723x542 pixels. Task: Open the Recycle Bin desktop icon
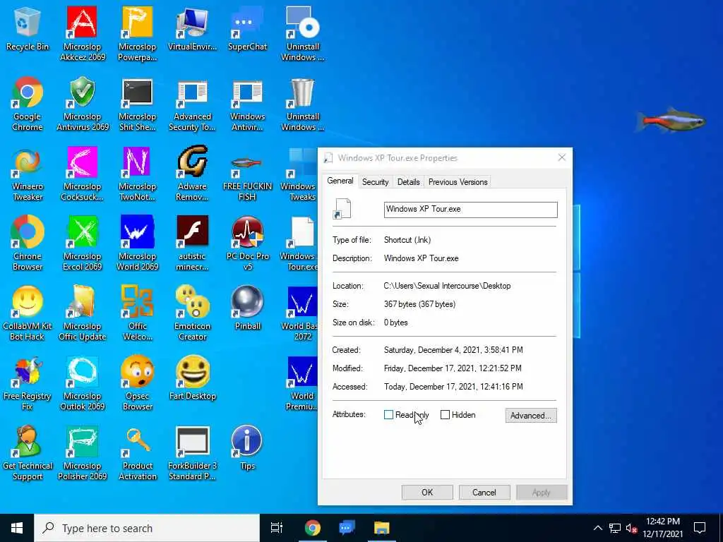coord(28,29)
